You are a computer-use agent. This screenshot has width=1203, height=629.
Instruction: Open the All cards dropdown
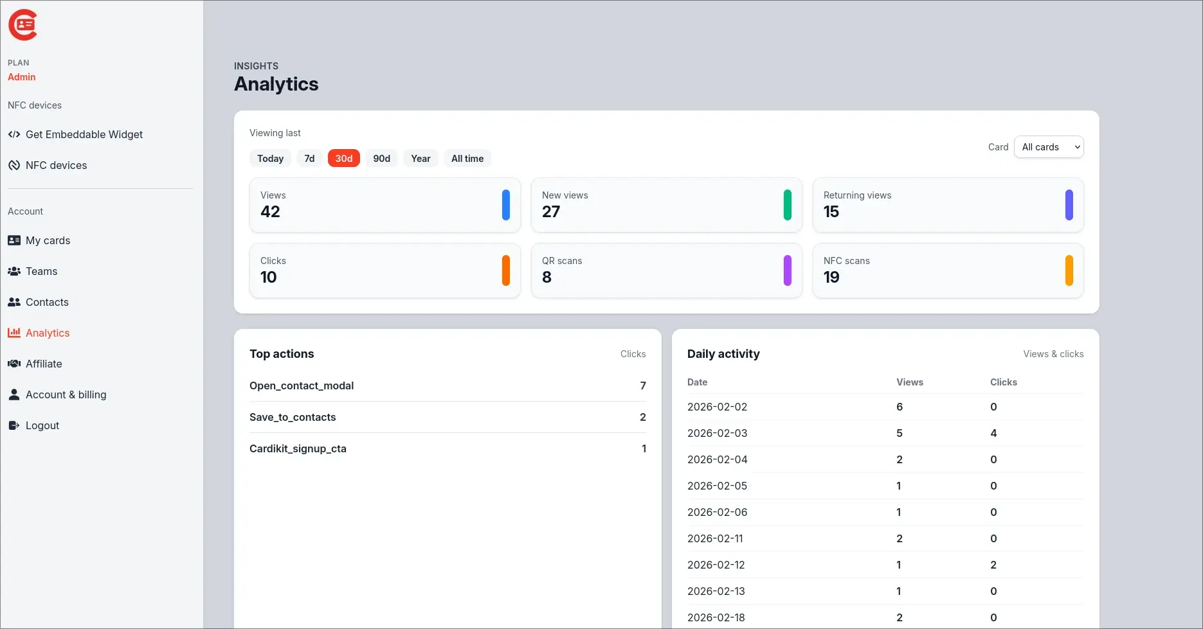pos(1049,146)
